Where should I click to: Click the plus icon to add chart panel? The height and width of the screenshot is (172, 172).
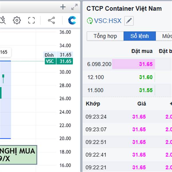63,7
